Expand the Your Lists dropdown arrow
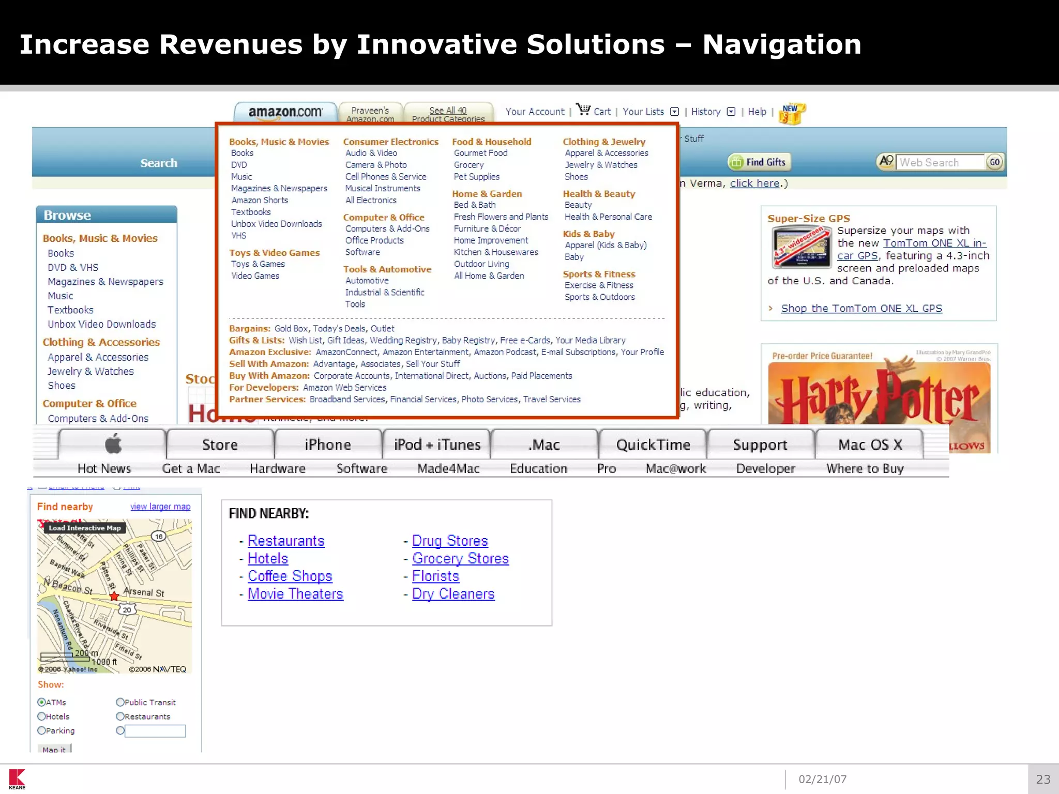Image resolution: width=1059 pixels, height=794 pixels. pyautogui.click(x=674, y=112)
